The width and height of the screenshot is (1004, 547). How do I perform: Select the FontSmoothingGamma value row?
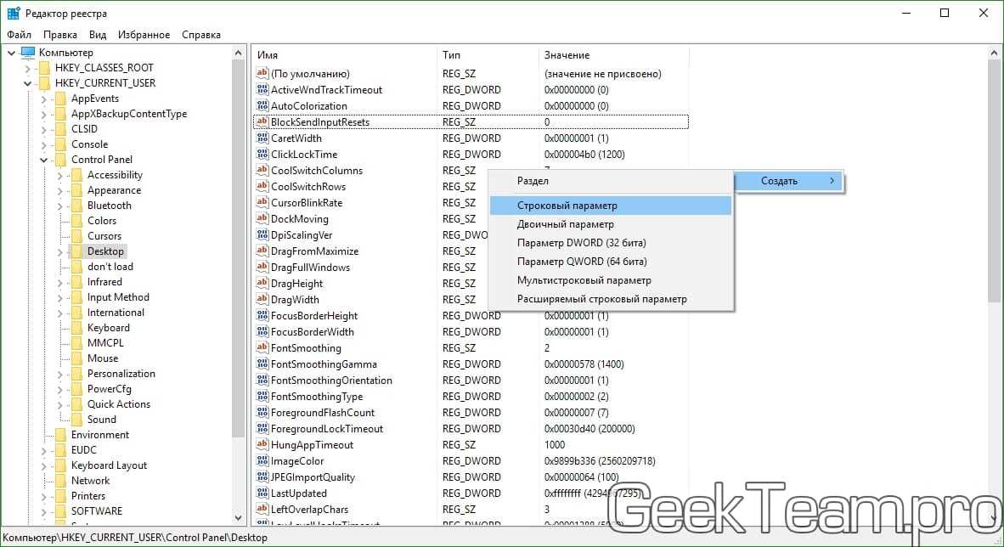coord(471,364)
